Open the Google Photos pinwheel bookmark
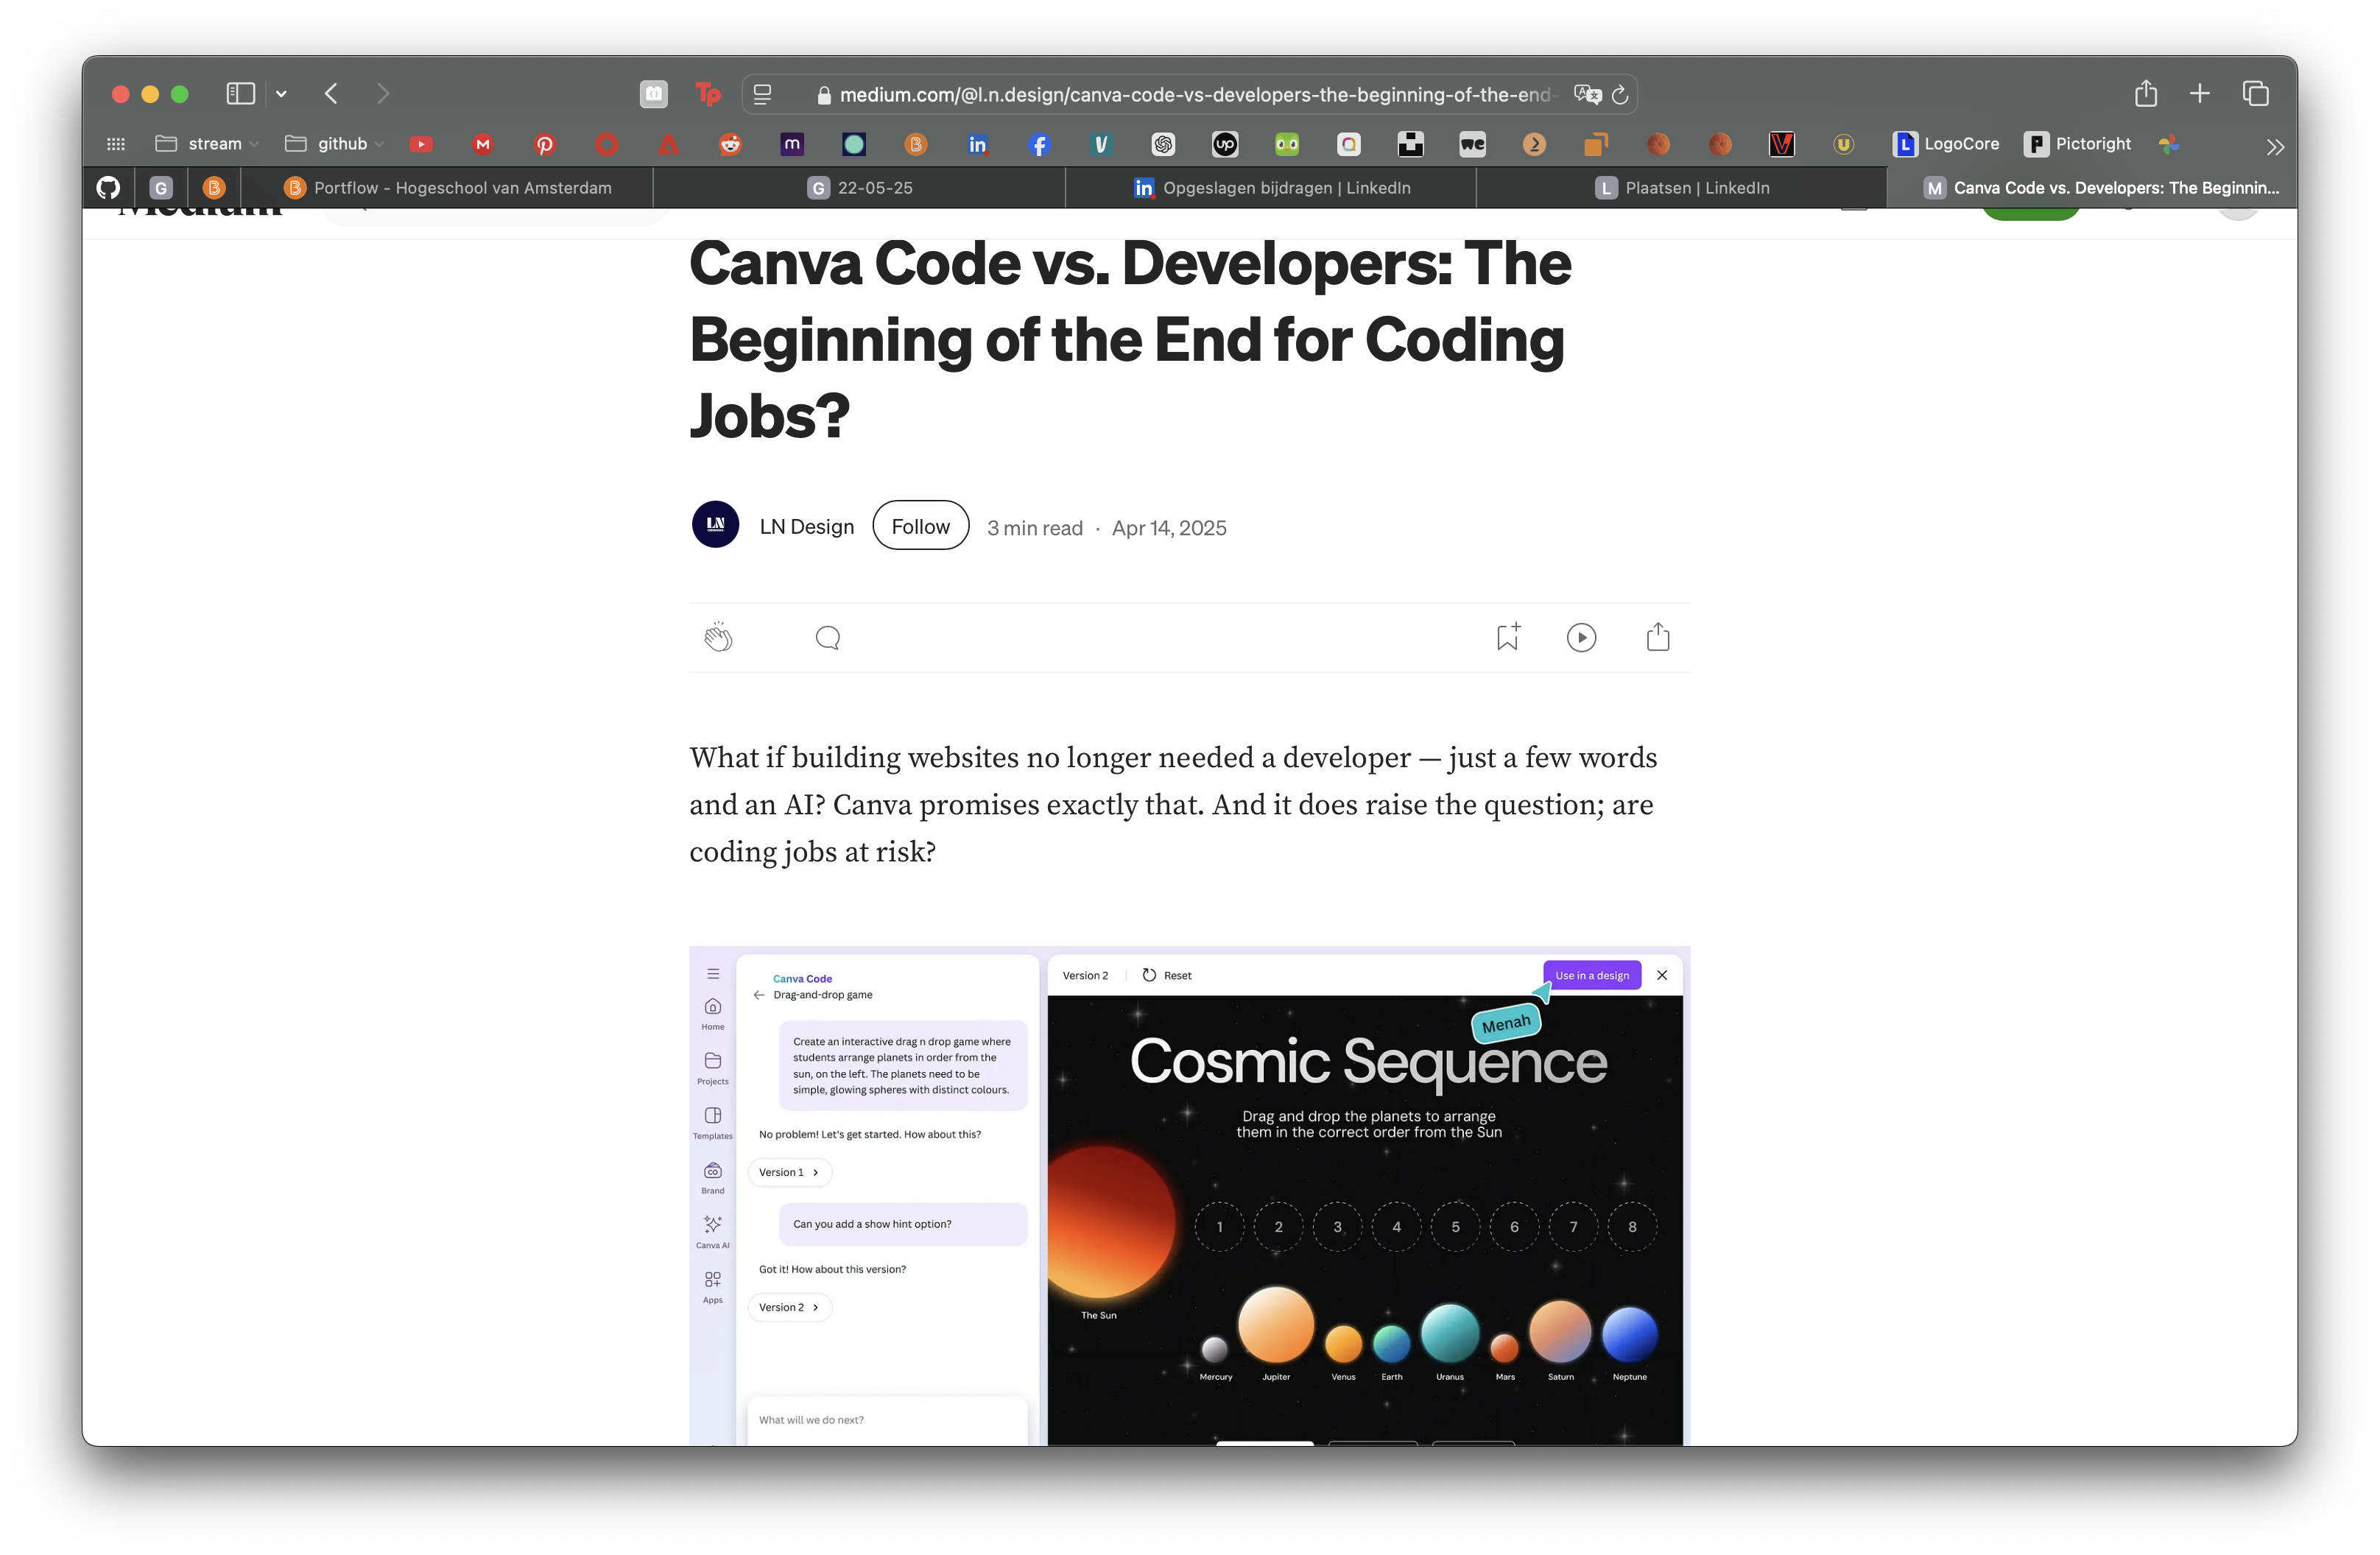Image resolution: width=2380 pixels, height=1555 pixels. [x=2169, y=144]
